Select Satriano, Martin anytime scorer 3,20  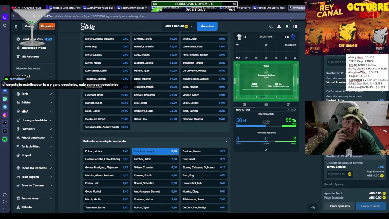[x=204, y=151]
